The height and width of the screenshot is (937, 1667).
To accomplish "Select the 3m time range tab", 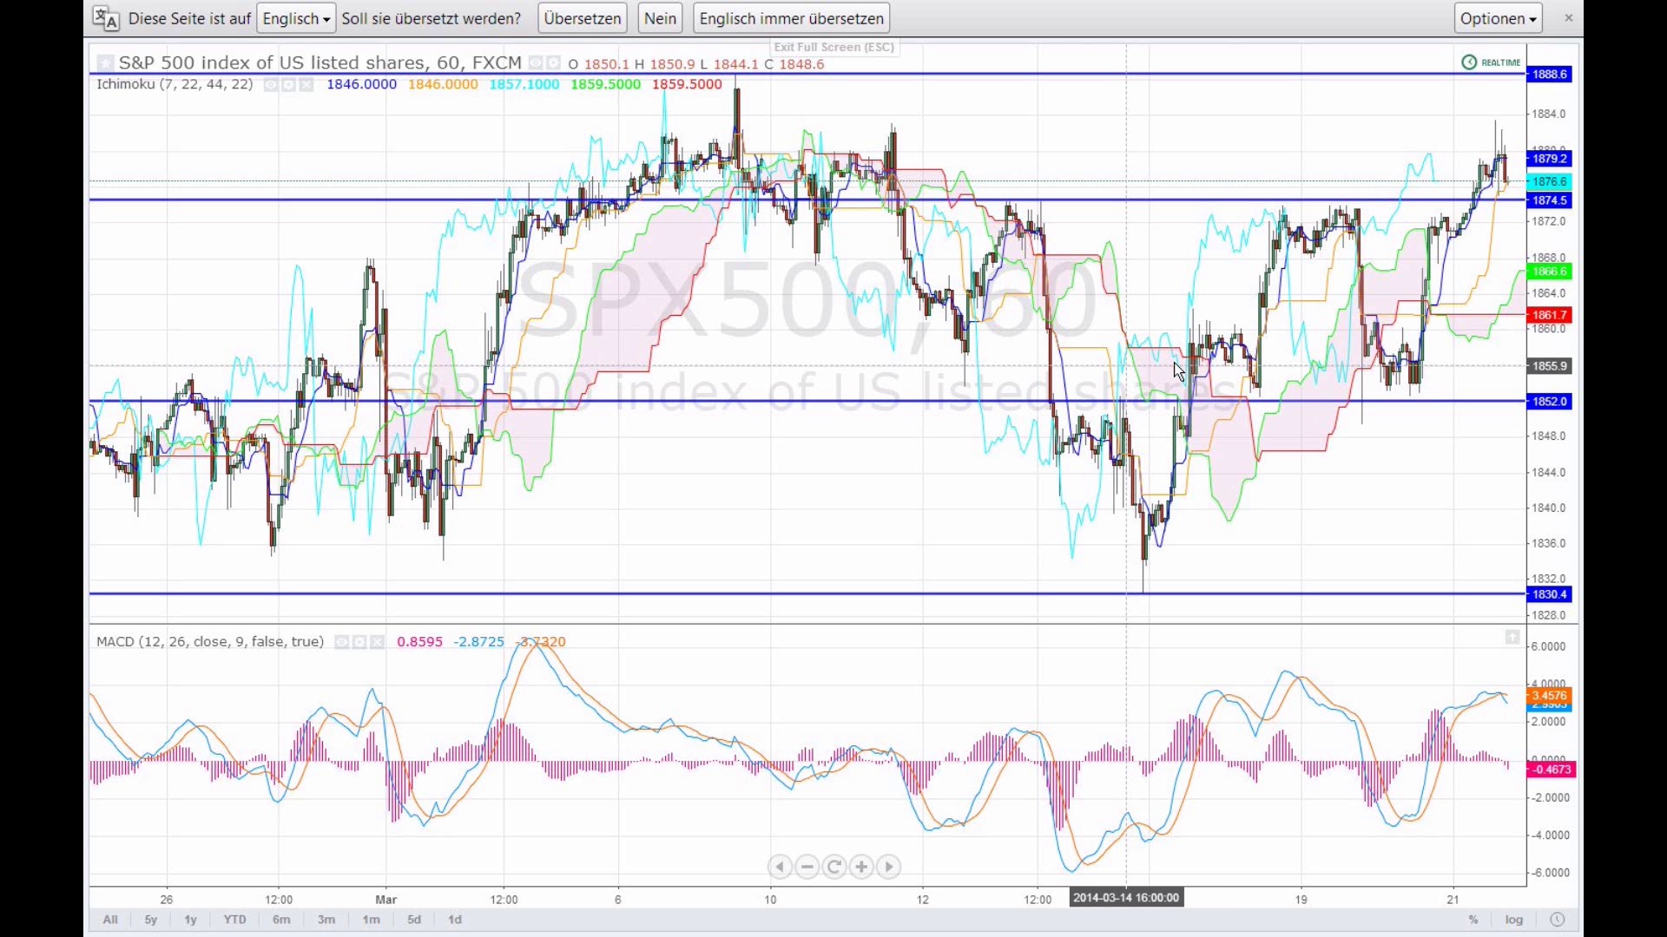I will click(326, 920).
